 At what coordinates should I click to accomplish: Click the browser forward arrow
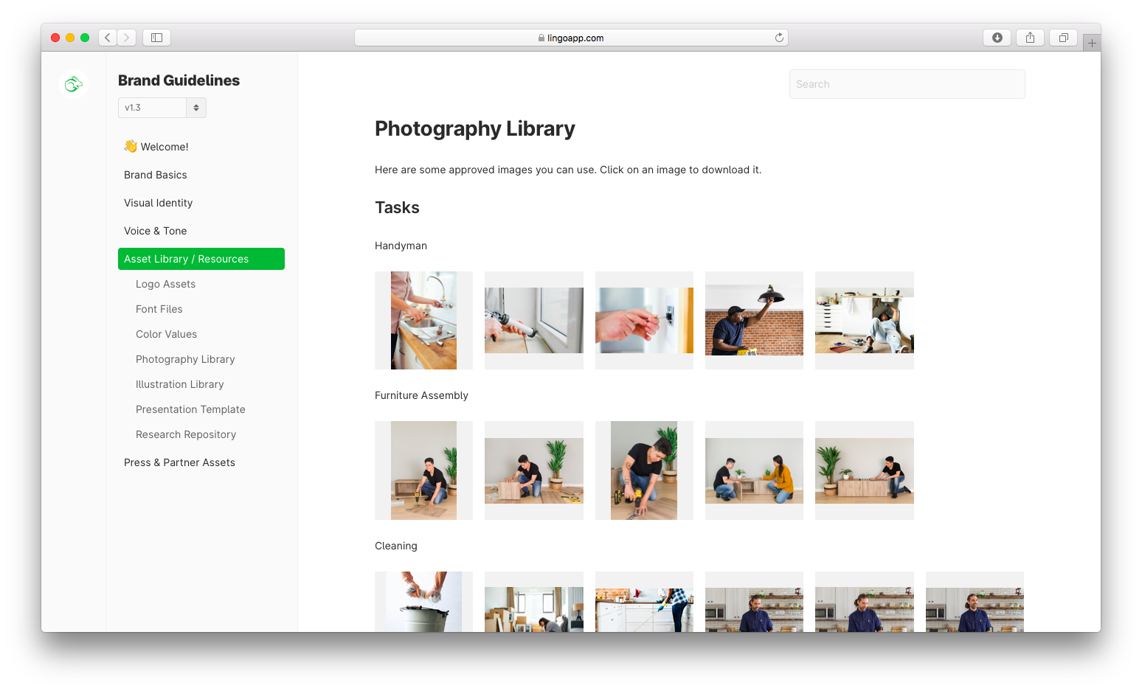pos(127,38)
